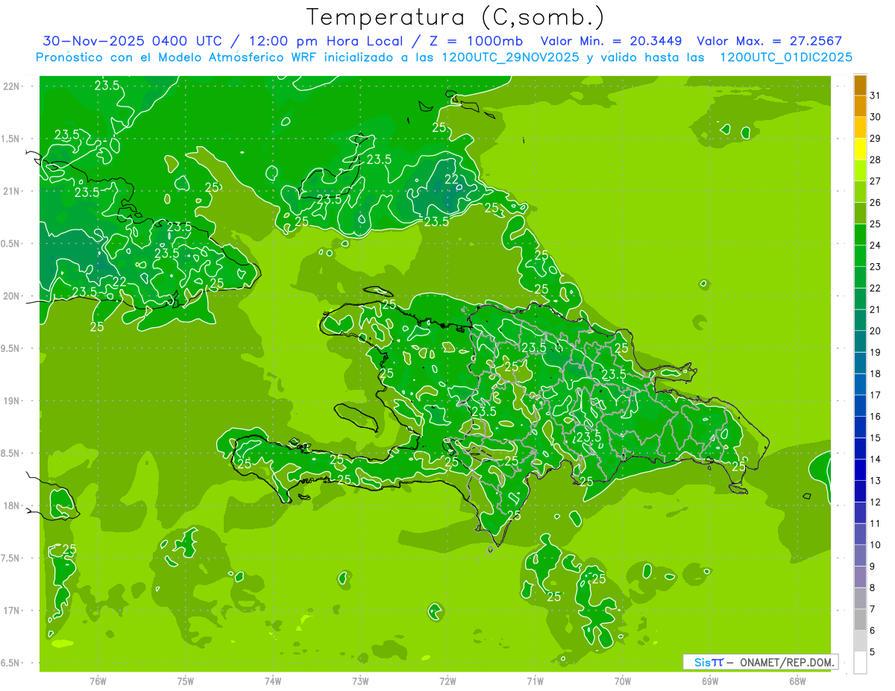Click the gray legend swatch between 6 and 7
This screenshot has width=895, height=691.
(x=860, y=620)
